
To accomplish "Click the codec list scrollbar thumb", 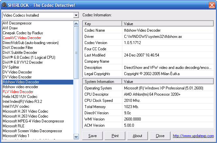I will [76, 53].
